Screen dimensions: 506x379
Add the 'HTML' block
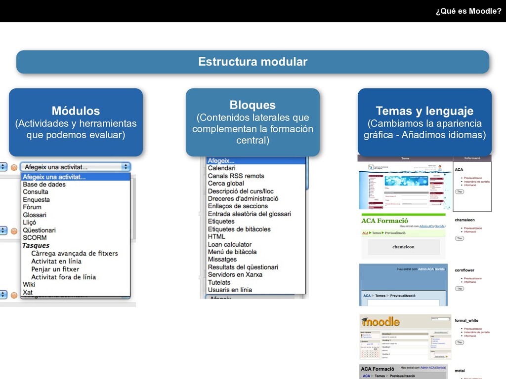pyautogui.click(x=216, y=236)
